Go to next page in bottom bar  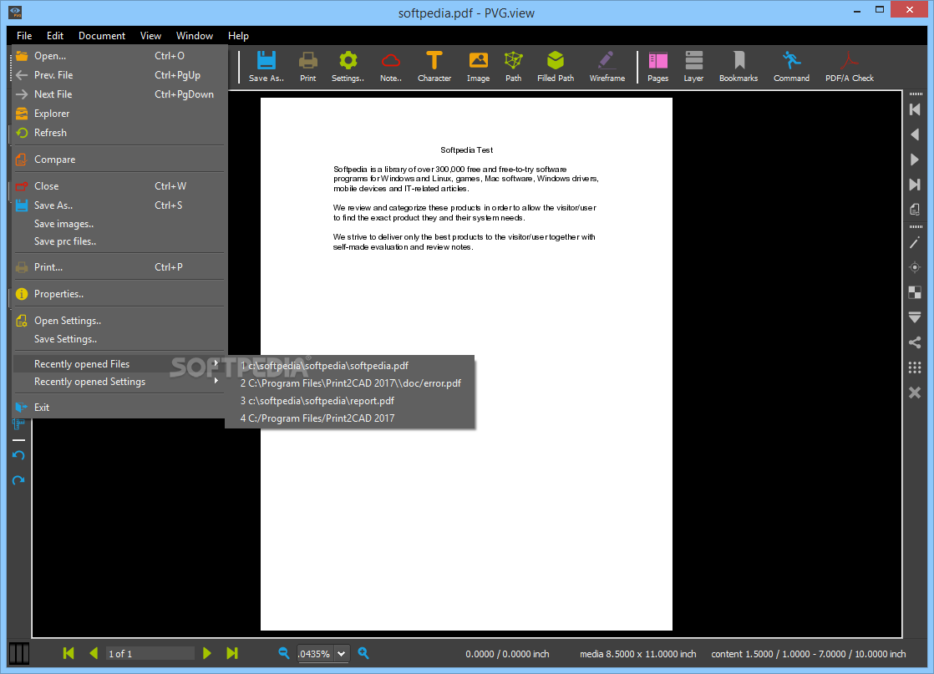tap(206, 653)
